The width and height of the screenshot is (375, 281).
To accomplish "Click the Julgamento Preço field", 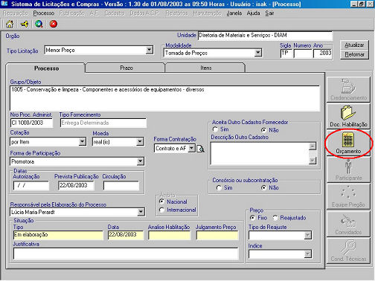I will pos(217,235).
